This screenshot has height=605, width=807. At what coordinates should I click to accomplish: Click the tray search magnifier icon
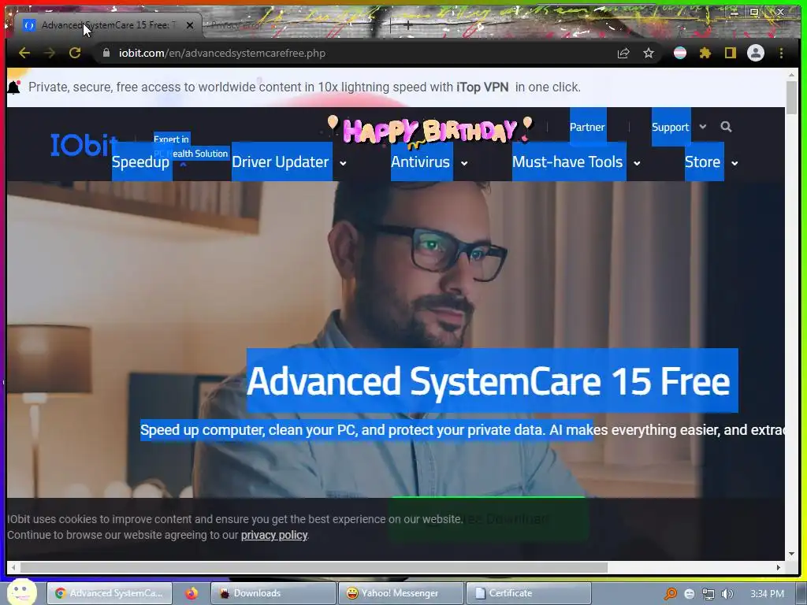coord(671,594)
